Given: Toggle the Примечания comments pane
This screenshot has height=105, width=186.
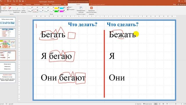Looking at the screenshot, I should 148,104.
